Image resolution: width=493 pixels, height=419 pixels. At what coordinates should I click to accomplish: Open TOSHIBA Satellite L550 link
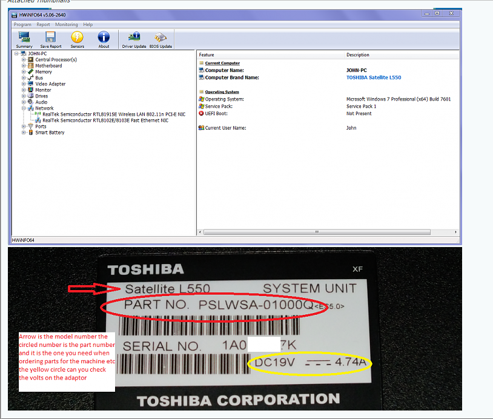click(x=374, y=78)
